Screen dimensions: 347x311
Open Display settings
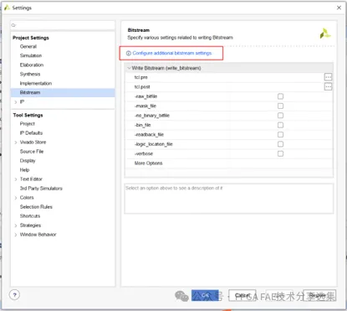pos(28,161)
